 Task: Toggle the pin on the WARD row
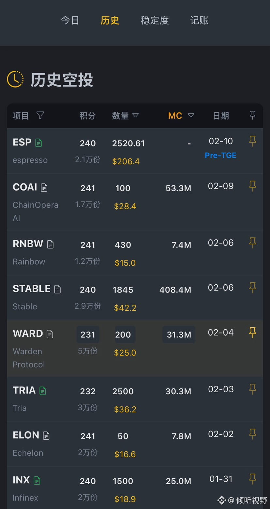pos(252,332)
